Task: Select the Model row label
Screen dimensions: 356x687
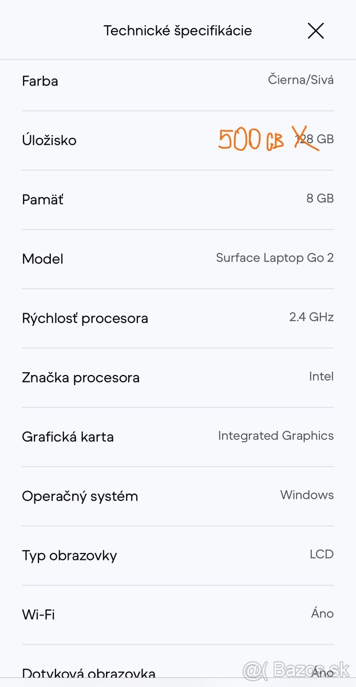Action: [x=42, y=259]
